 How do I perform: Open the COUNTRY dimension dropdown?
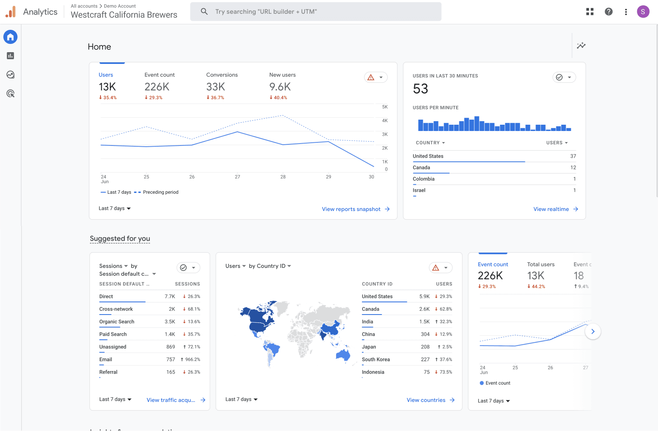coord(430,143)
